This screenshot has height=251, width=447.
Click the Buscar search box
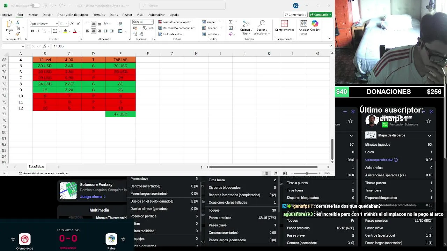point(183,6)
